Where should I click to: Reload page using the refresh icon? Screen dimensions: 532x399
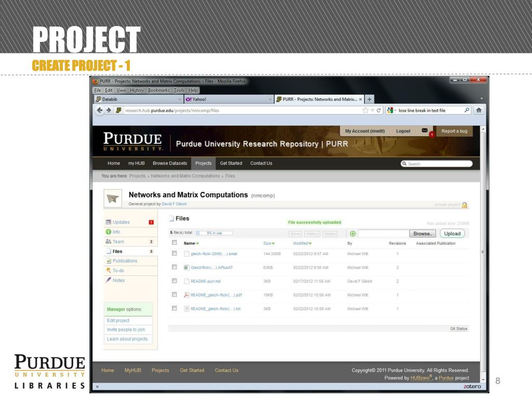tap(379, 110)
